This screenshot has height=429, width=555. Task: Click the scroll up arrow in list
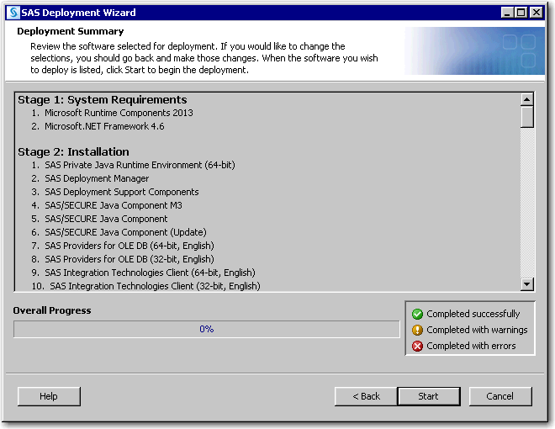(527, 97)
